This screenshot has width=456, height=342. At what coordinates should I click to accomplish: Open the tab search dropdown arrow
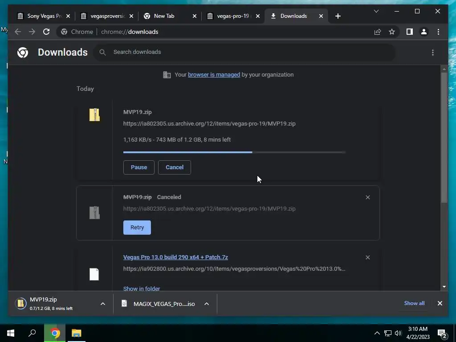tap(376, 11)
